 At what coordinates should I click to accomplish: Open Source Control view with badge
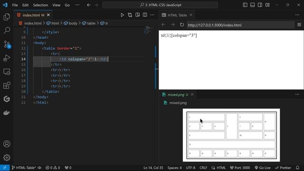pos(7,44)
